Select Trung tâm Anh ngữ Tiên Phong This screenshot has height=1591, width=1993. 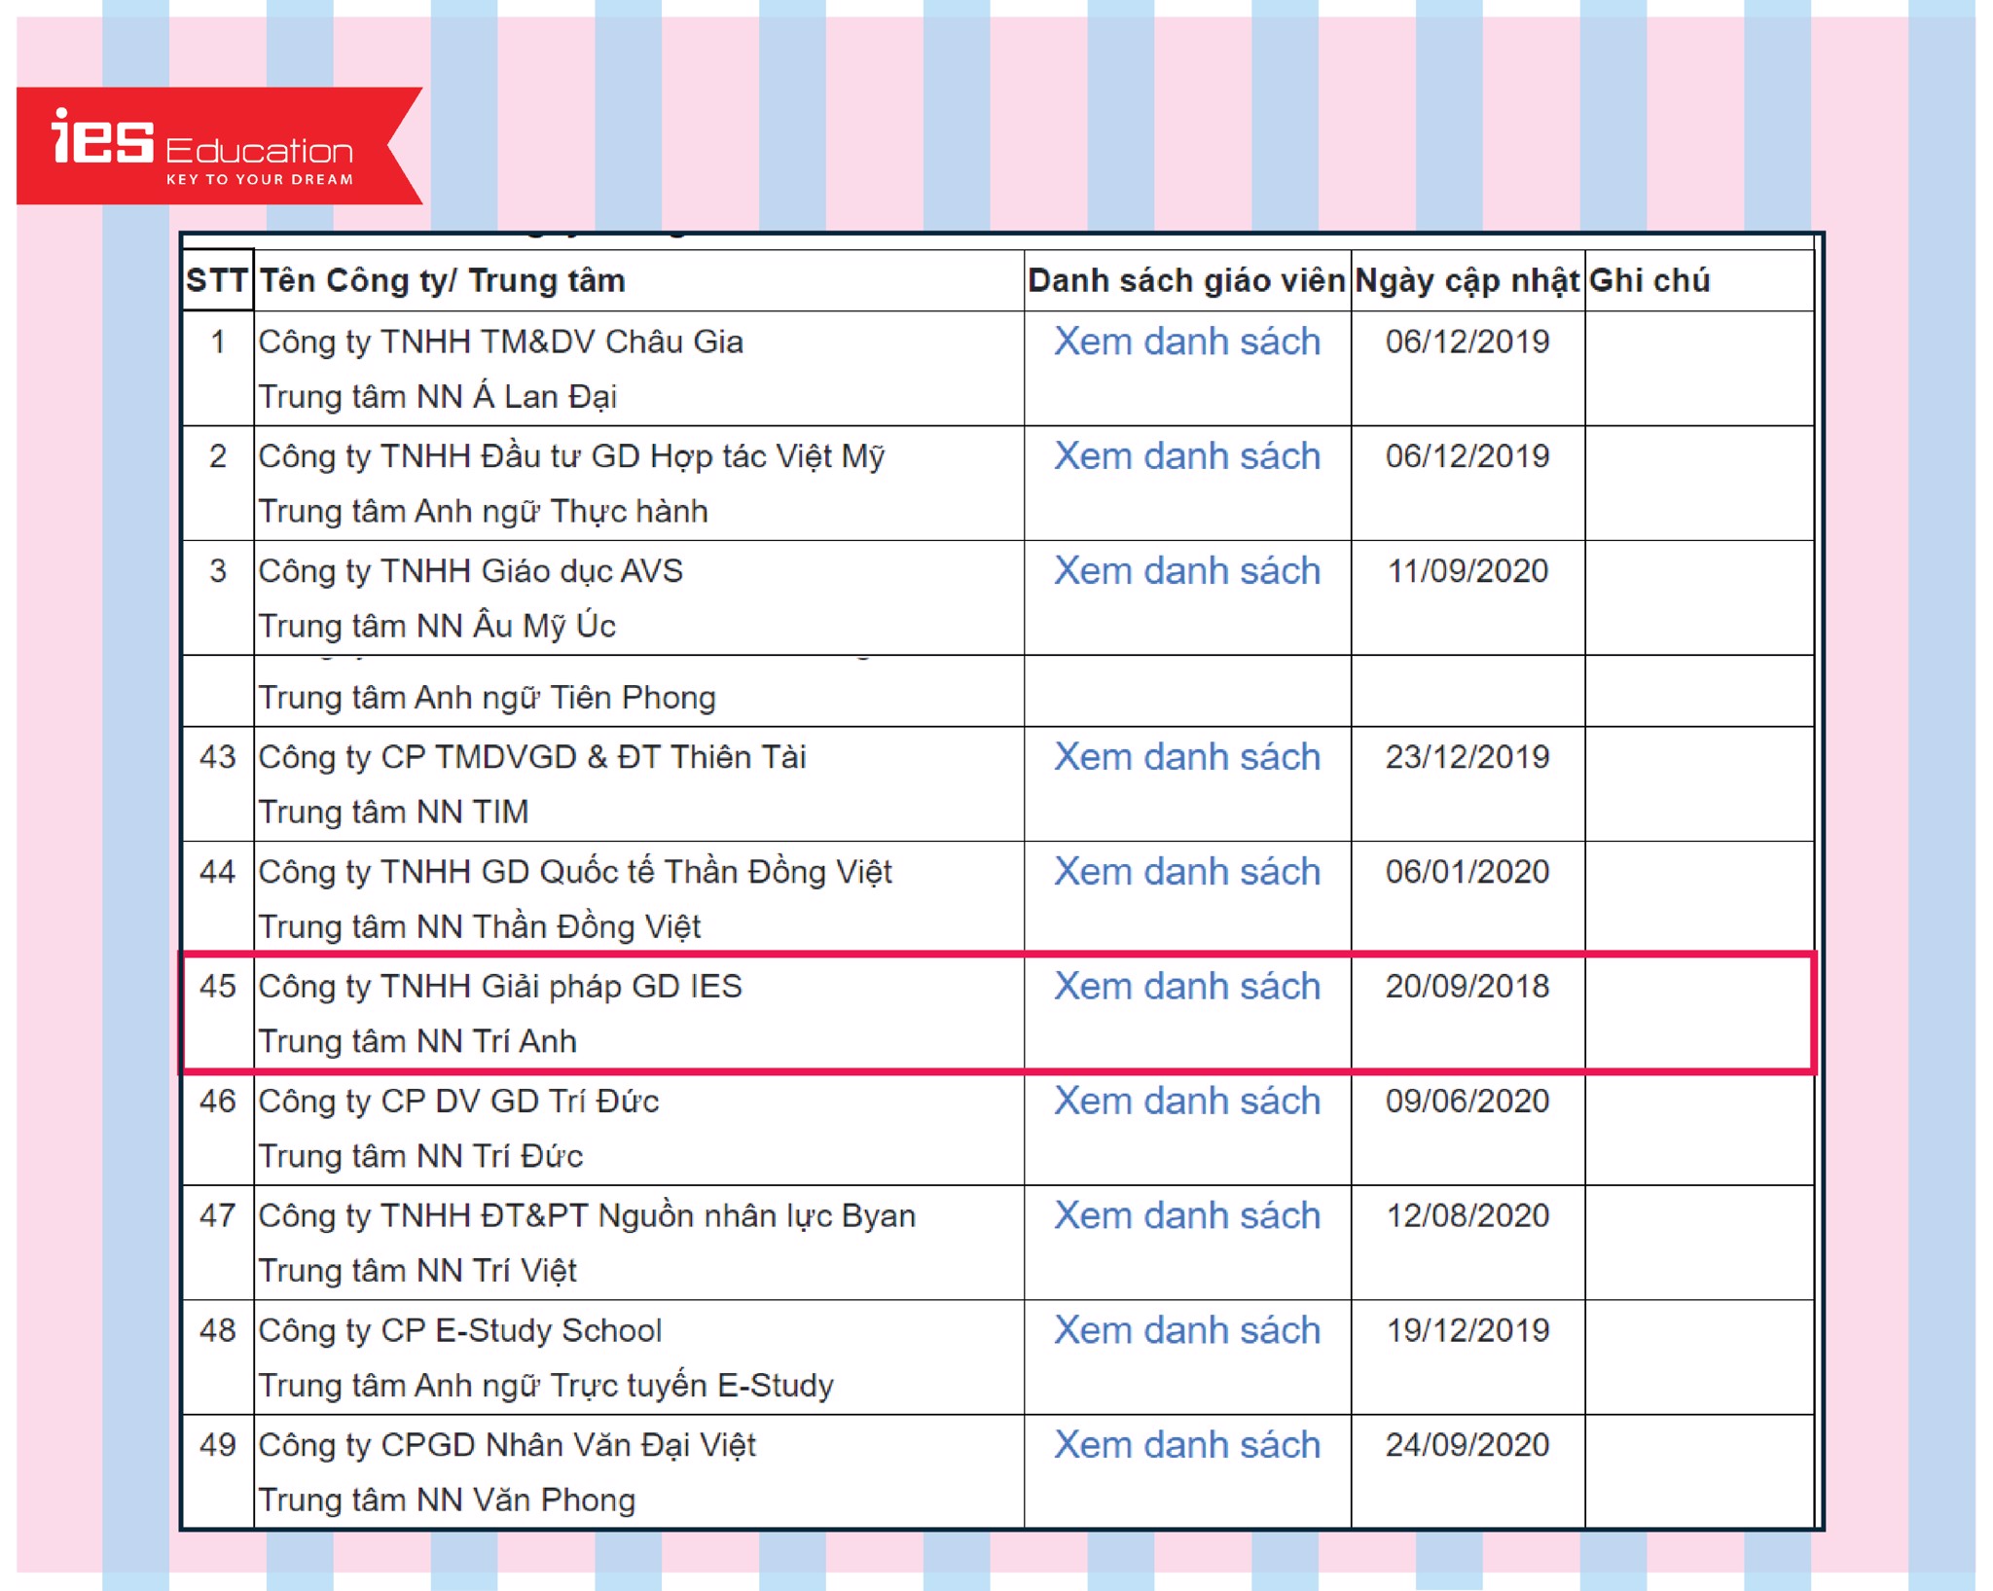pyautogui.click(x=488, y=699)
